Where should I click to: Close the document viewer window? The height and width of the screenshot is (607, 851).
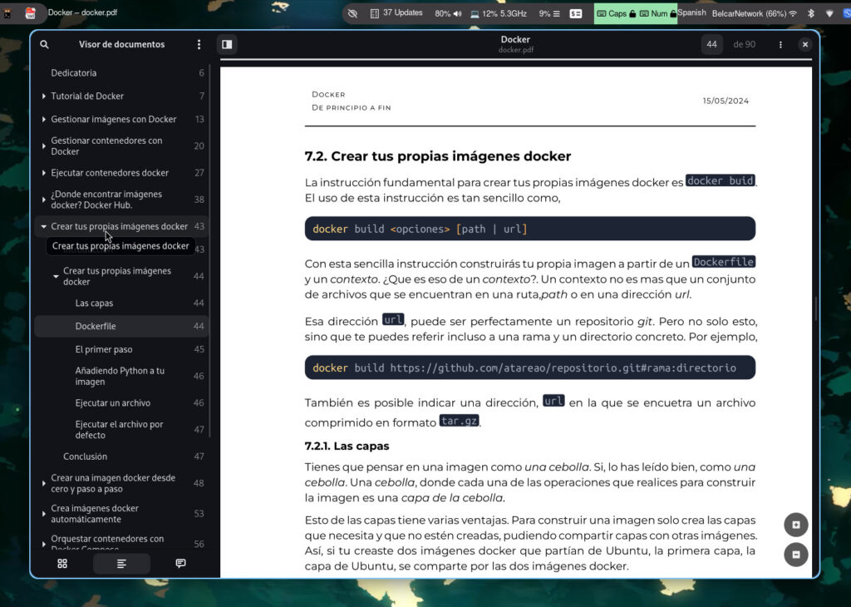tap(804, 45)
